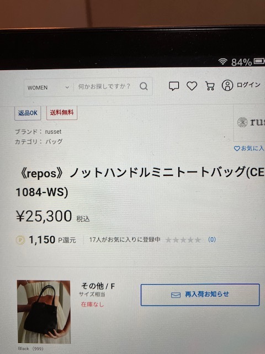Expand the WOMEN category dropdown
Screen dimensions: 265x354
coord(49,87)
